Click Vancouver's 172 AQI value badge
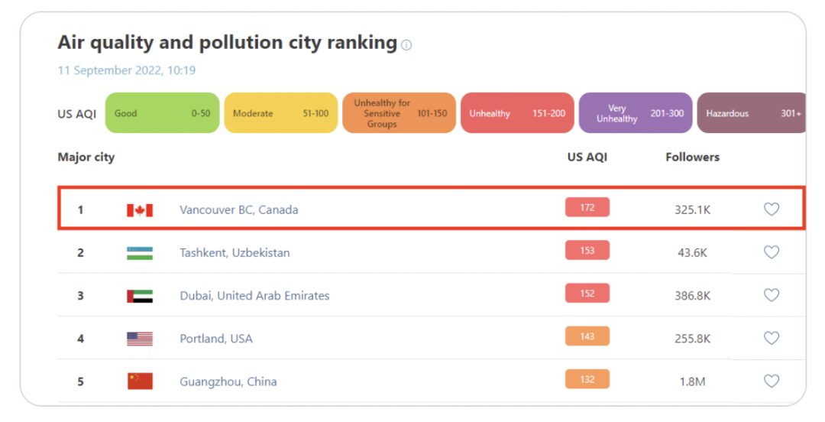Screen dimensions: 825x422 [x=587, y=207]
